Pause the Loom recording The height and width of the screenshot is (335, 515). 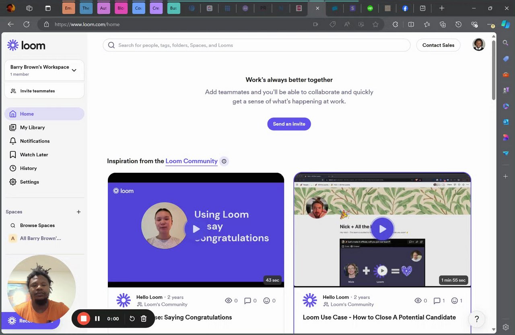97,318
